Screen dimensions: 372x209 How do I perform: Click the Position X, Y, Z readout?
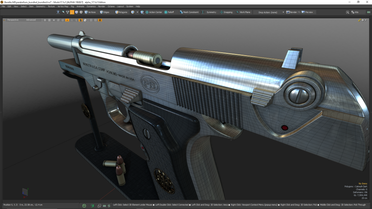[x=23, y=205]
